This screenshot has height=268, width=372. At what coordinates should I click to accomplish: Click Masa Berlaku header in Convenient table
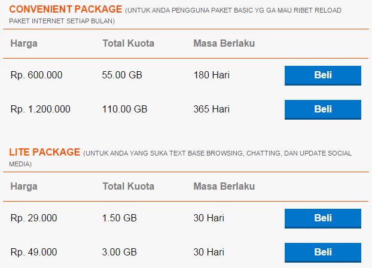[x=224, y=44]
